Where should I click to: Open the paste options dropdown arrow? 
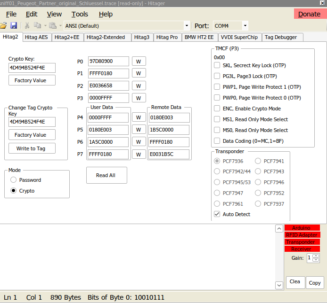pos(60,25)
